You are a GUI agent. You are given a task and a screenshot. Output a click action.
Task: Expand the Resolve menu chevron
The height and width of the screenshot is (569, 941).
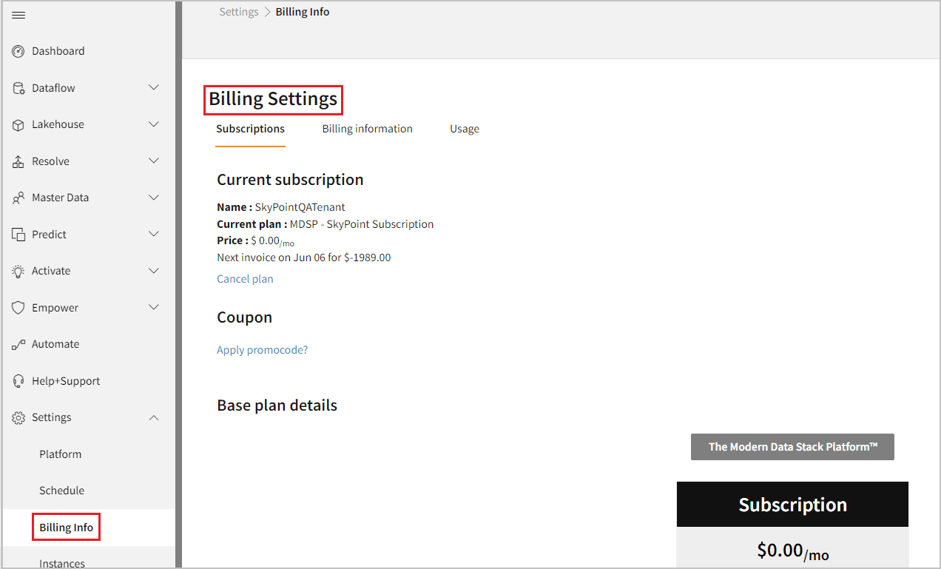click(154, 161)
